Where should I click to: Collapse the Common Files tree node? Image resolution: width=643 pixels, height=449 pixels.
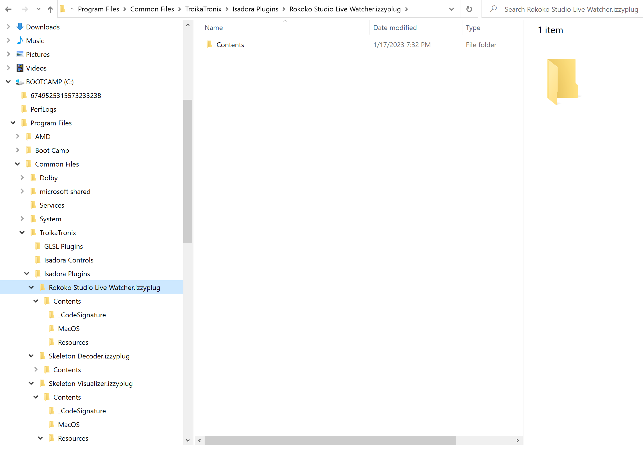18,164
